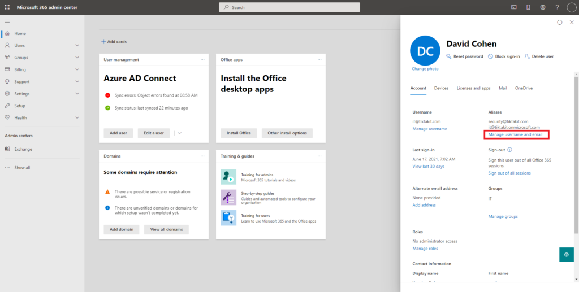Switch to the Devices tab
Image resolution: width=579 pixels, height=292 pixels.
pos(441,88)
